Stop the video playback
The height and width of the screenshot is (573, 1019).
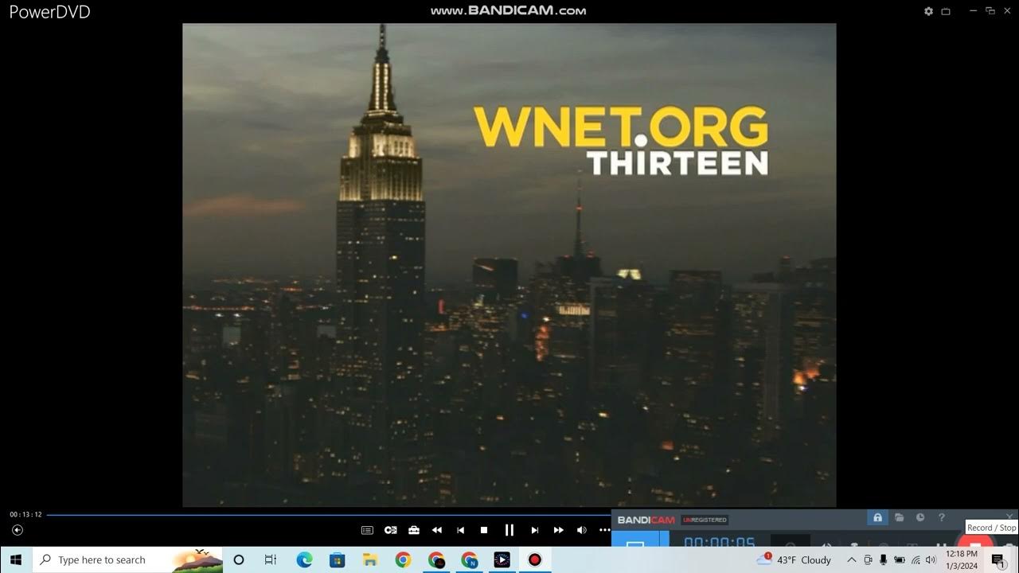[484, 530]
